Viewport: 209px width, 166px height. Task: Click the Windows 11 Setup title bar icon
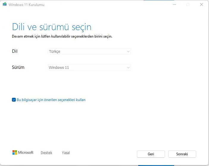4,5
